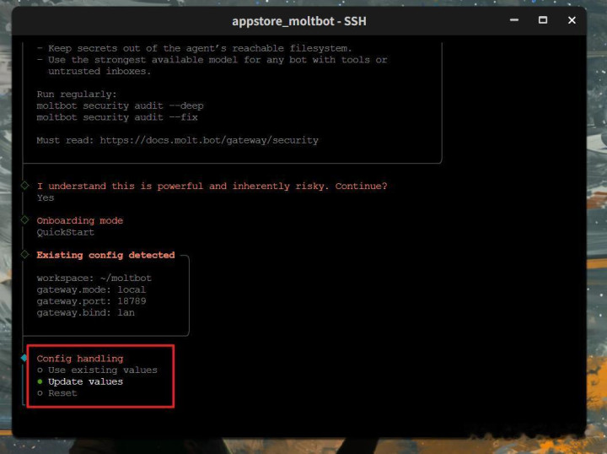Select the 'Use existing values' option

(97, 370)
